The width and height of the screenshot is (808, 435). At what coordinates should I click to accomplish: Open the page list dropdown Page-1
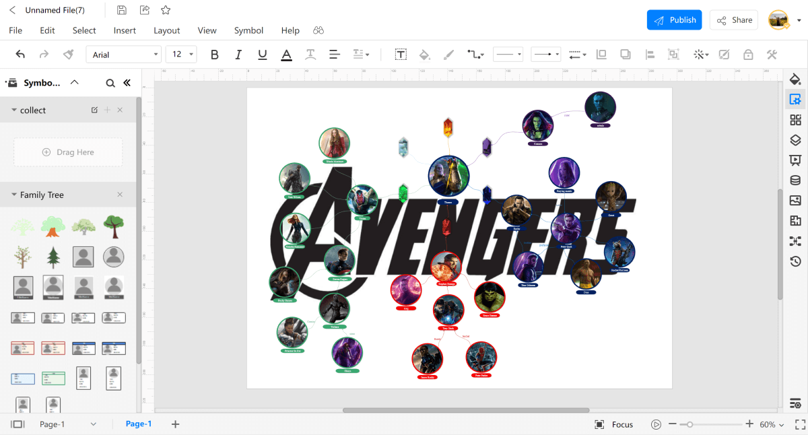tap(67, 424)
